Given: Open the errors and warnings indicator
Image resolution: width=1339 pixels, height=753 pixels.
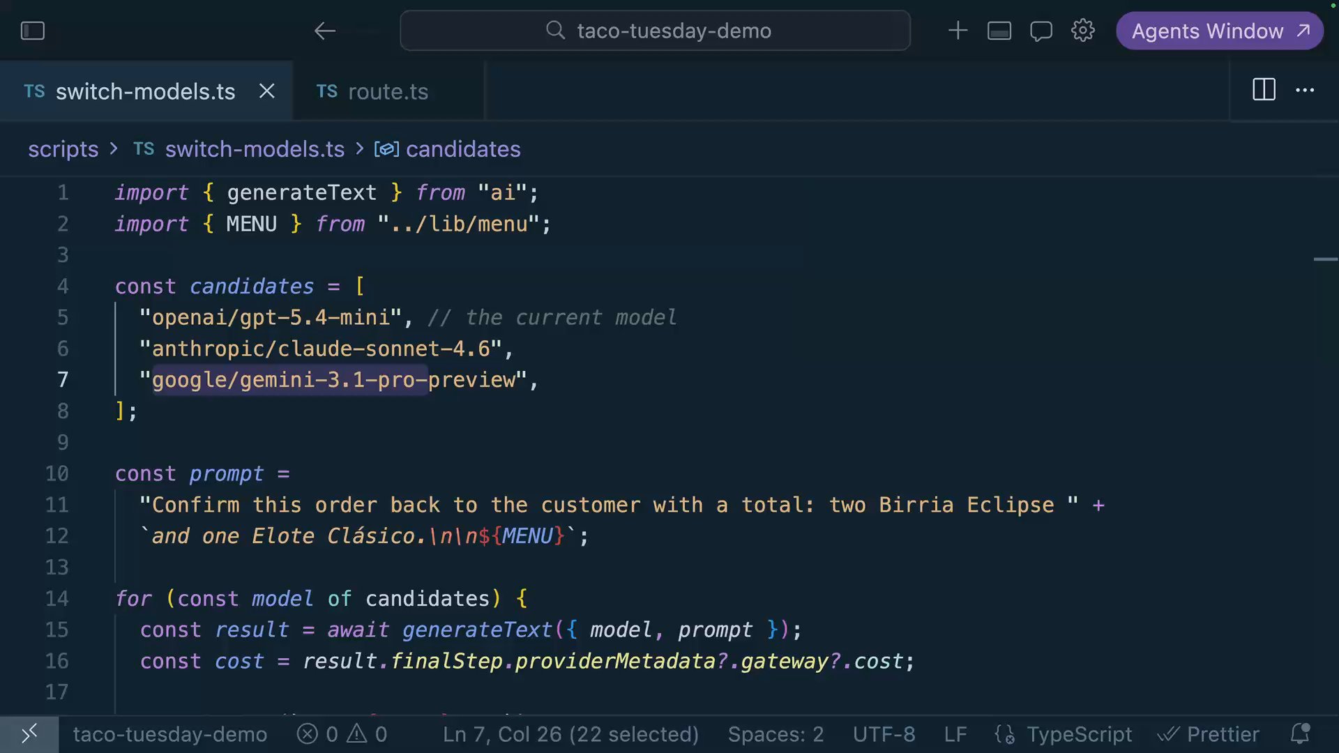Looking at the screenshot, I should [x=342, y=734].
